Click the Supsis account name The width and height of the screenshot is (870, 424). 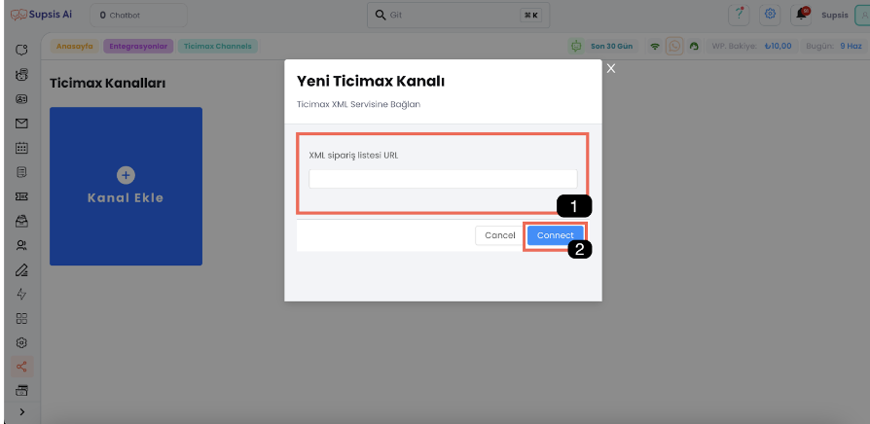point(835,15)
